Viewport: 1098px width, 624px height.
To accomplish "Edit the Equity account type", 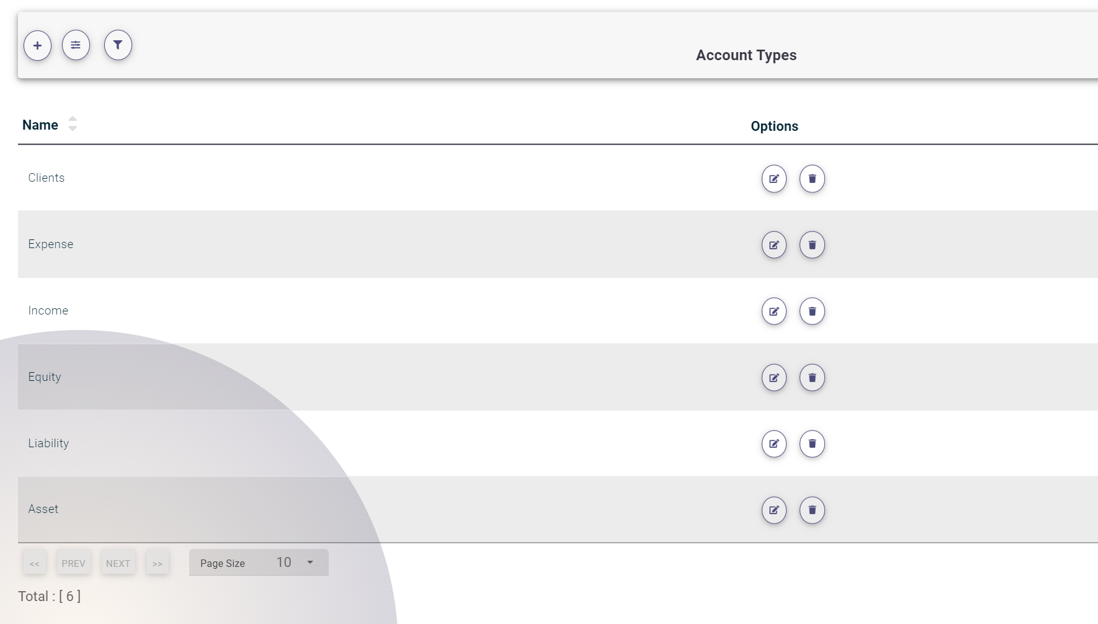I will (x=774, y=378).
